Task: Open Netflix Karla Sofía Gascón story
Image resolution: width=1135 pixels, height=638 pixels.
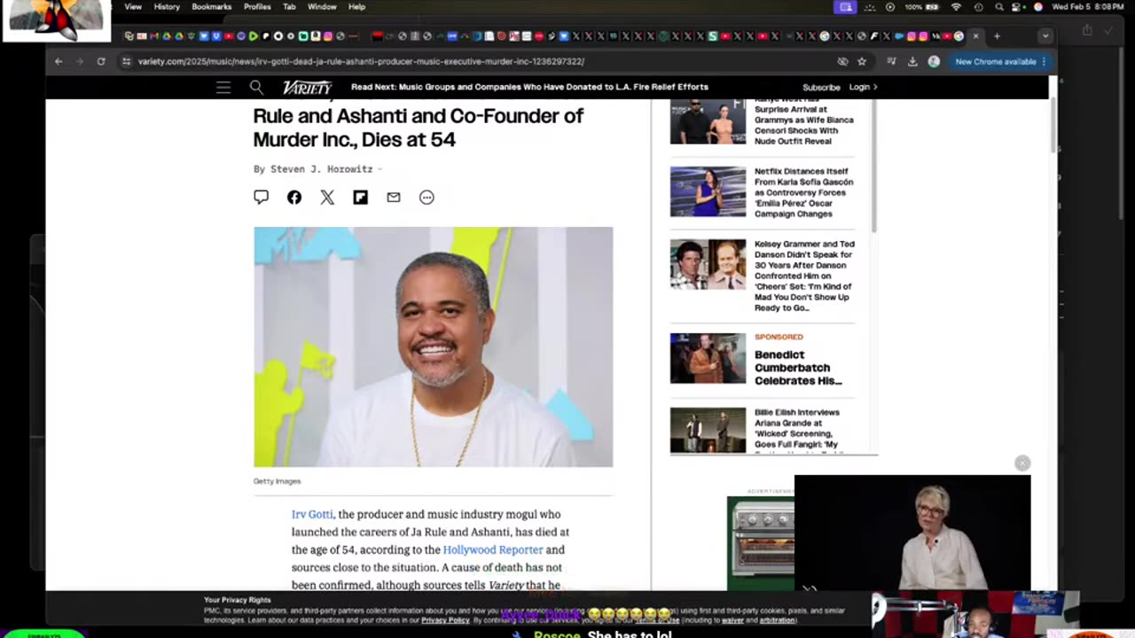Action: click(804, 192)
